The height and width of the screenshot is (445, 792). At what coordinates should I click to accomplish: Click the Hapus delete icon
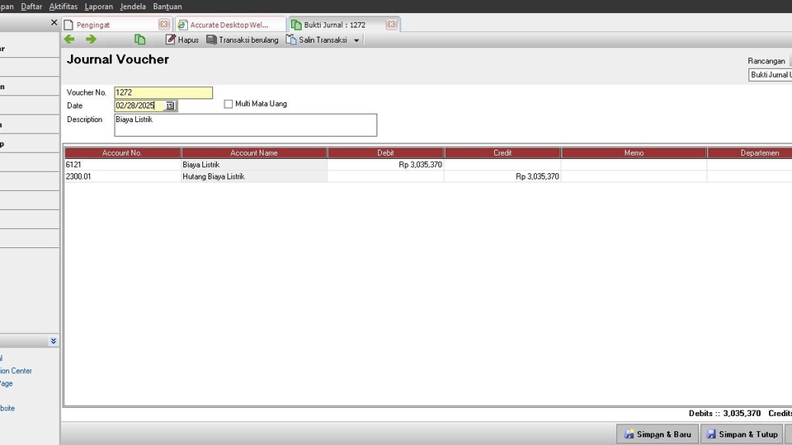(171, 40)
